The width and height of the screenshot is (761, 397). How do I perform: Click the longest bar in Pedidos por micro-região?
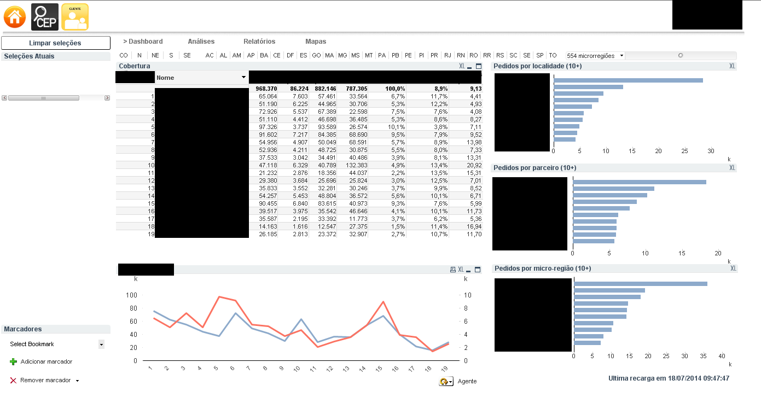click(x=641, y=284)
